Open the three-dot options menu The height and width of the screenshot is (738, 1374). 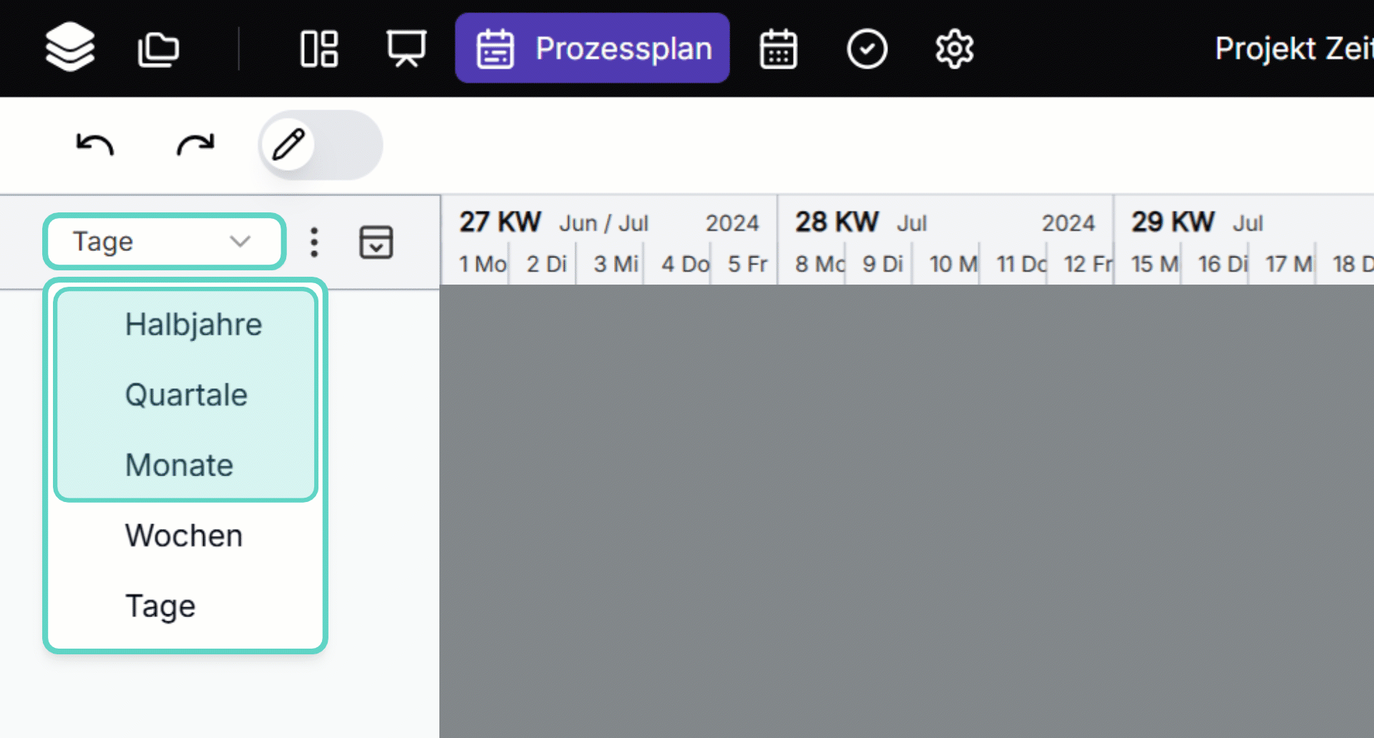tap(313, 242)
